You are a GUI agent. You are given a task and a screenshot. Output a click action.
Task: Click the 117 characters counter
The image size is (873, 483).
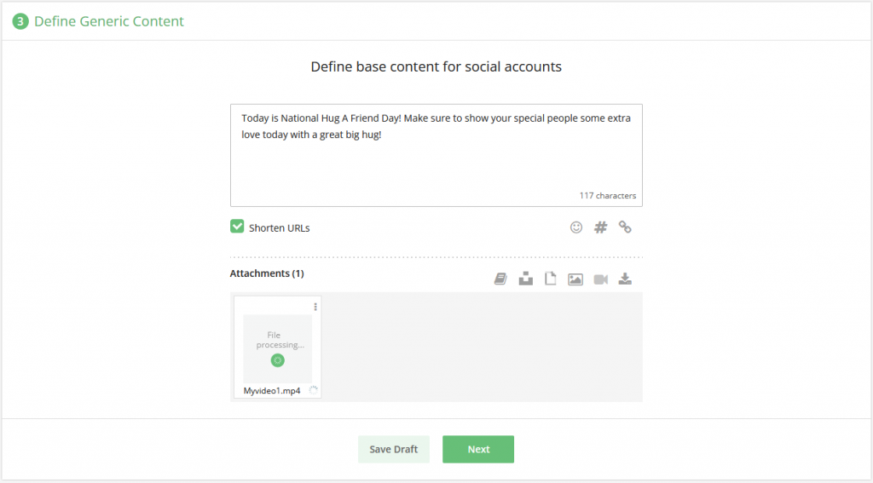coord(607,195)
